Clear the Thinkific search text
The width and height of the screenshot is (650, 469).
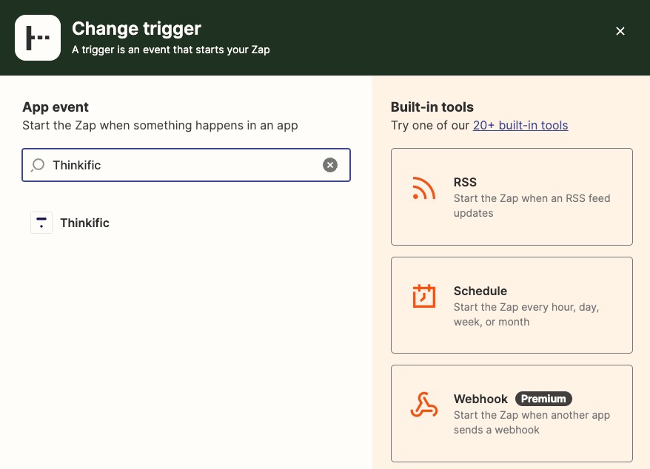coord(330,165)
